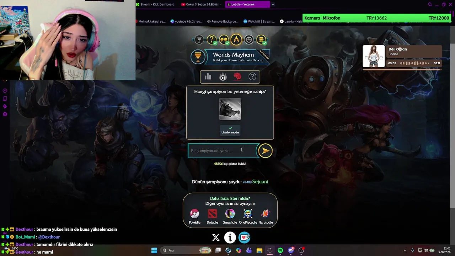Open the Ko-fi support heart icon
Screen dimensions: 455x256
coord(244,238)
